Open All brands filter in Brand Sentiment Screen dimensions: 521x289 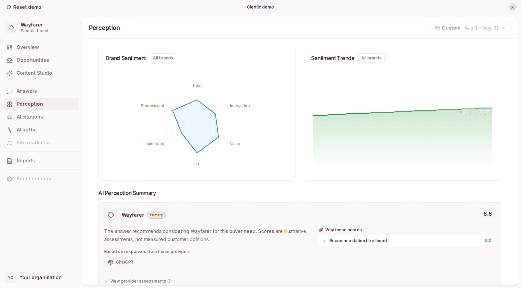[163, 58]
